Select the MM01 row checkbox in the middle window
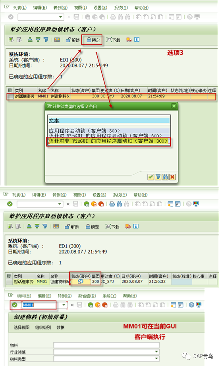 pyautogui.click(x=9, y=282)
